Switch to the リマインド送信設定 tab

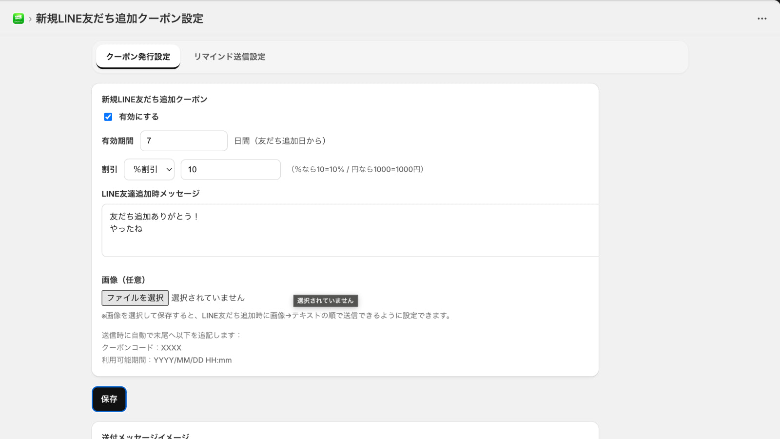(230, 57)
